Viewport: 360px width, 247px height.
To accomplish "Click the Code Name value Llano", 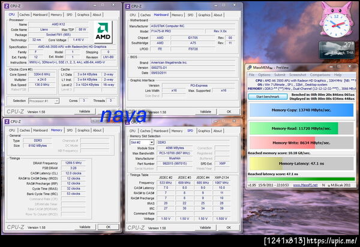I will (x=44, y=29).
